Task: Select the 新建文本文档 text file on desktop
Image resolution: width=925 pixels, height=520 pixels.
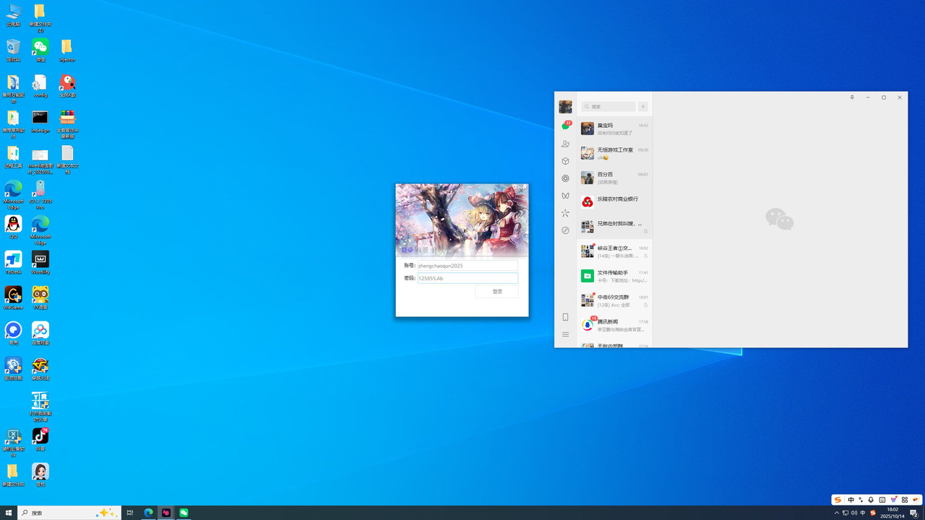Action: click(67, 160)
